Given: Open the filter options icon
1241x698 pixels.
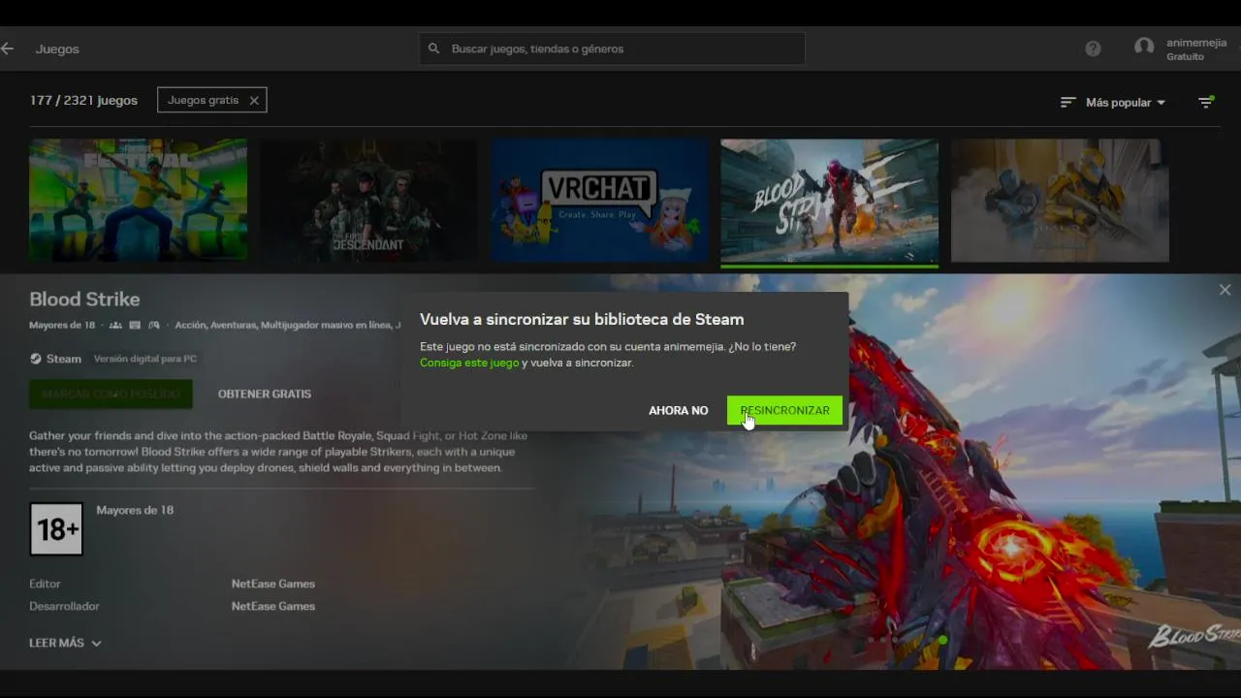Looking at the screenshot, I should pos(1206,102).
